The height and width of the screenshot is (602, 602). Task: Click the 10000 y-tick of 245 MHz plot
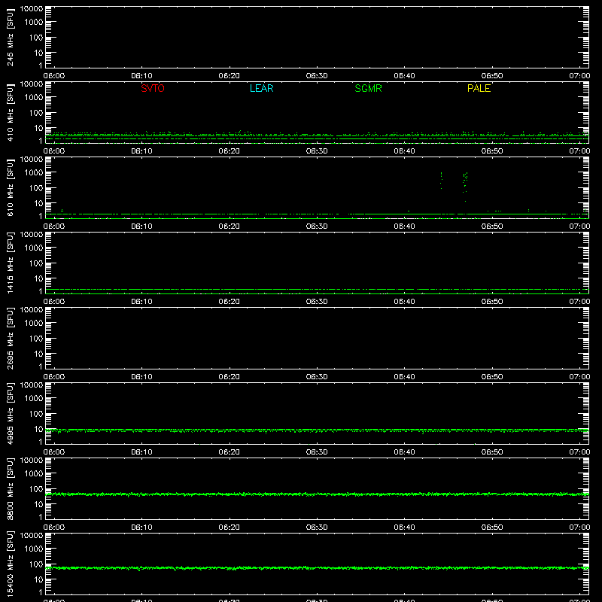(32, 9)
